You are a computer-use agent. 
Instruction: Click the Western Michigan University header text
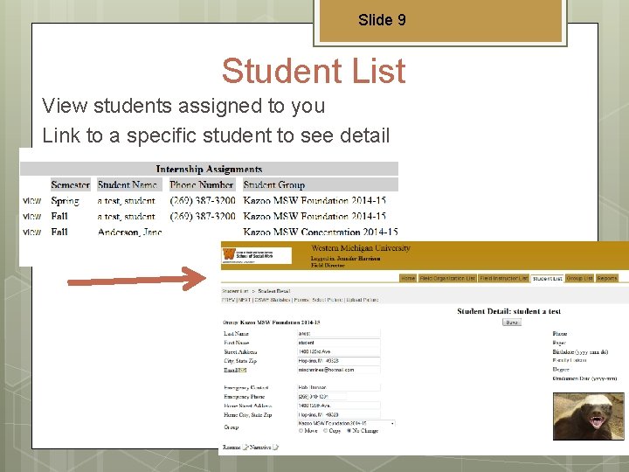[361, 248]
